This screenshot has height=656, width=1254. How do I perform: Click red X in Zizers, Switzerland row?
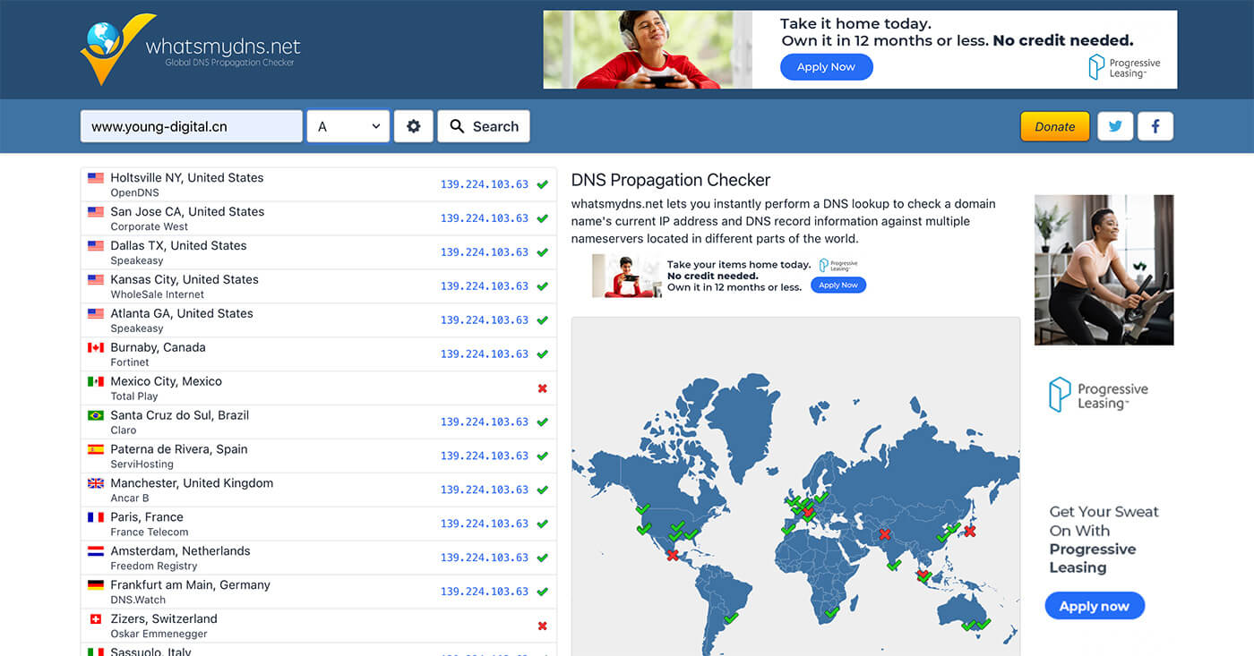tap(542, 626)
